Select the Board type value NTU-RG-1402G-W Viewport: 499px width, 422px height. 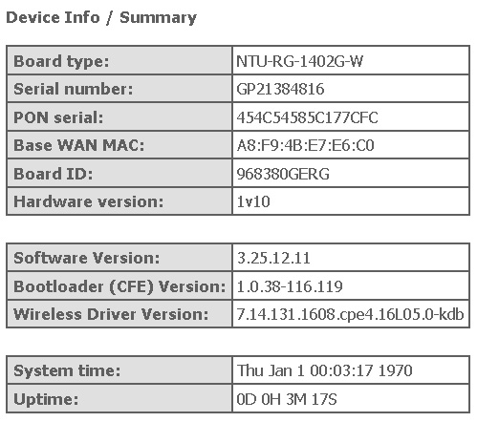pos(299,61)
